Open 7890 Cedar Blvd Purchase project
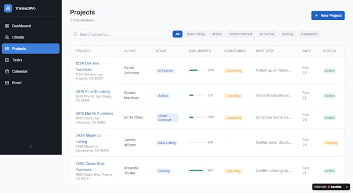The width and height of the screenshot is (353, 193). point(90,167)
